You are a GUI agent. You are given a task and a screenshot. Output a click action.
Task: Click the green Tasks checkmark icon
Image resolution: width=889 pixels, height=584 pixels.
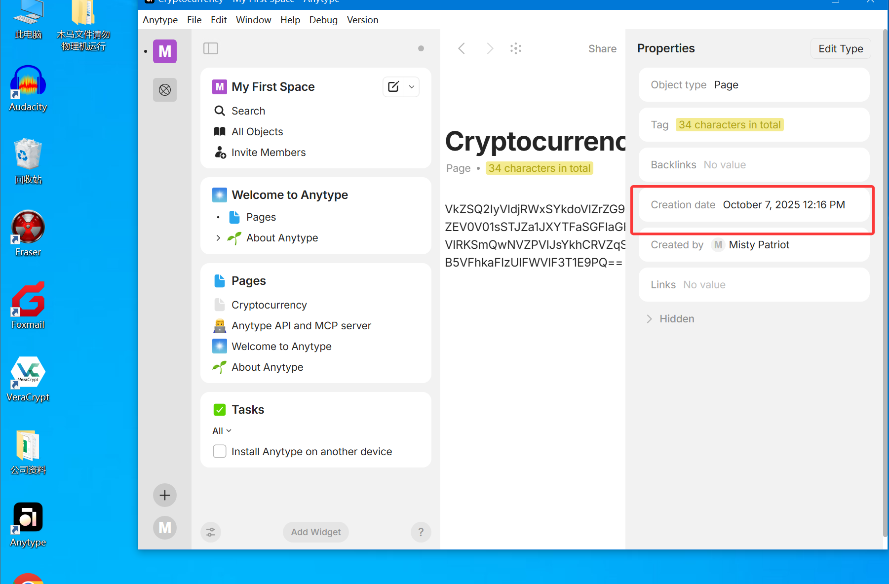(220, 410)
